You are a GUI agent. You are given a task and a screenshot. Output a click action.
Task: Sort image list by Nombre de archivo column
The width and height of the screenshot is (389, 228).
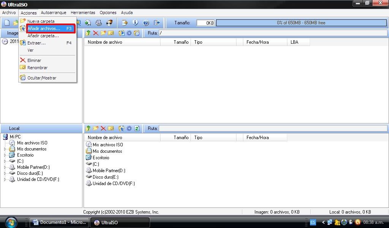tap(122, 42)
